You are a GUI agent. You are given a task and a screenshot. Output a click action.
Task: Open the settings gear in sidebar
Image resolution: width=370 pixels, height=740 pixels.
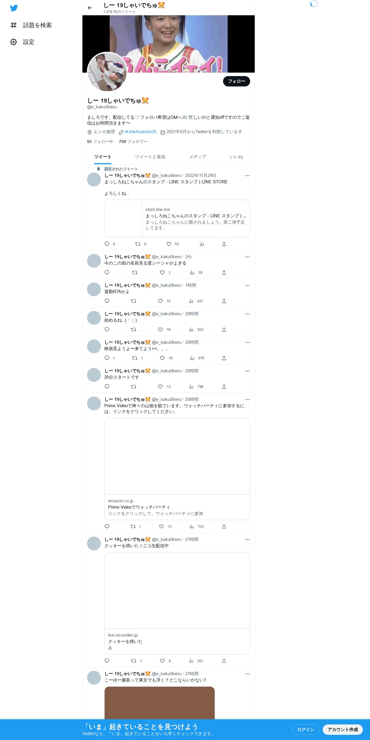click(14, 42)
